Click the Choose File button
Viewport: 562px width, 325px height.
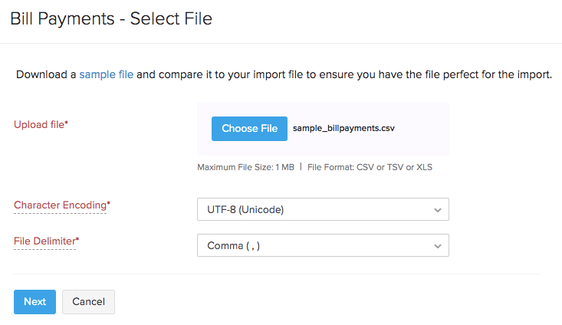pos(249,129)
